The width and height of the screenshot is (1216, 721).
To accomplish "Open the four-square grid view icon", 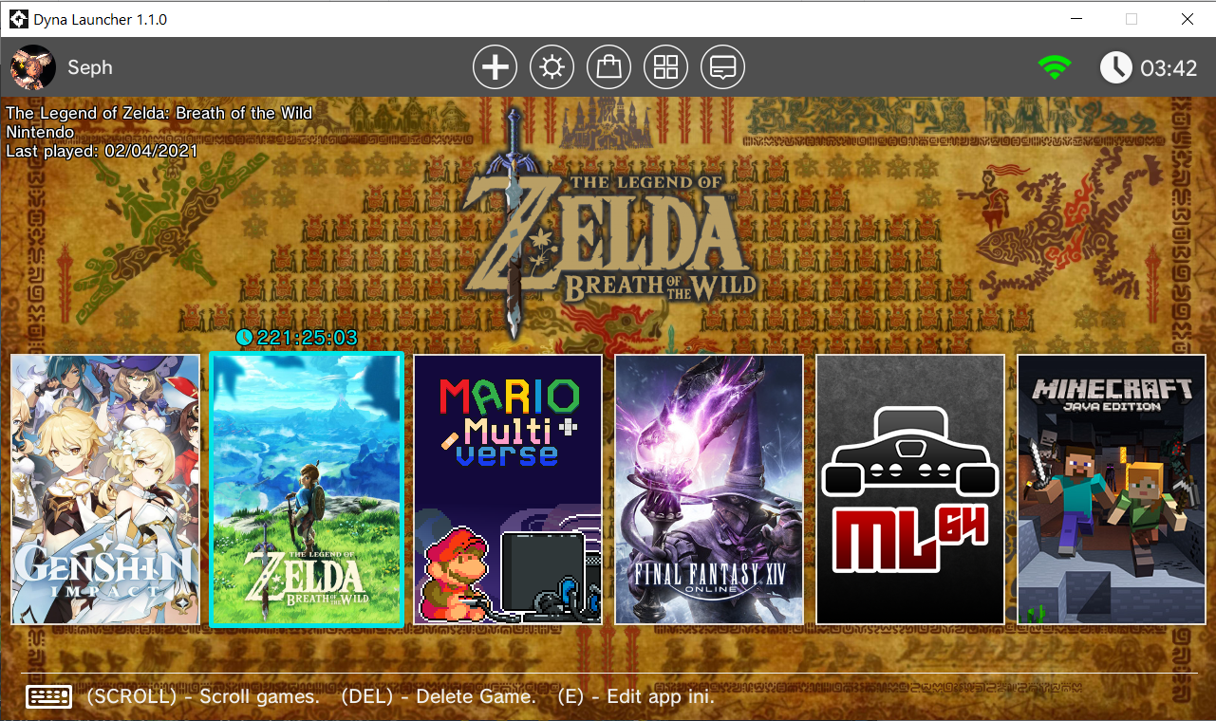I will 666,67.
